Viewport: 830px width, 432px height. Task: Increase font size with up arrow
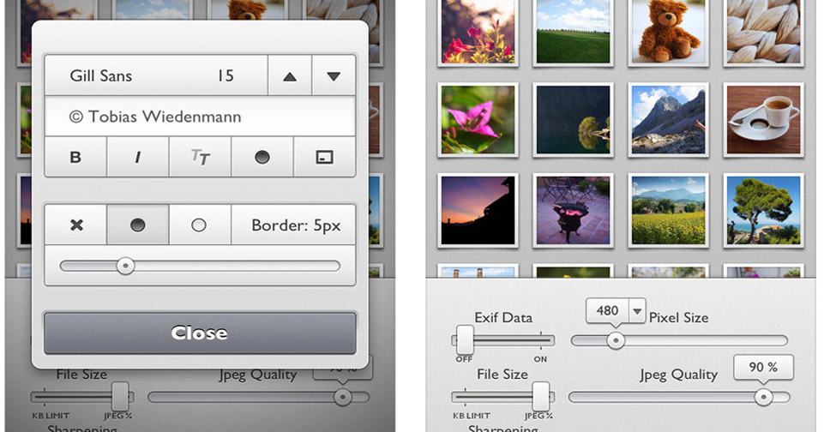click(290, 76)
